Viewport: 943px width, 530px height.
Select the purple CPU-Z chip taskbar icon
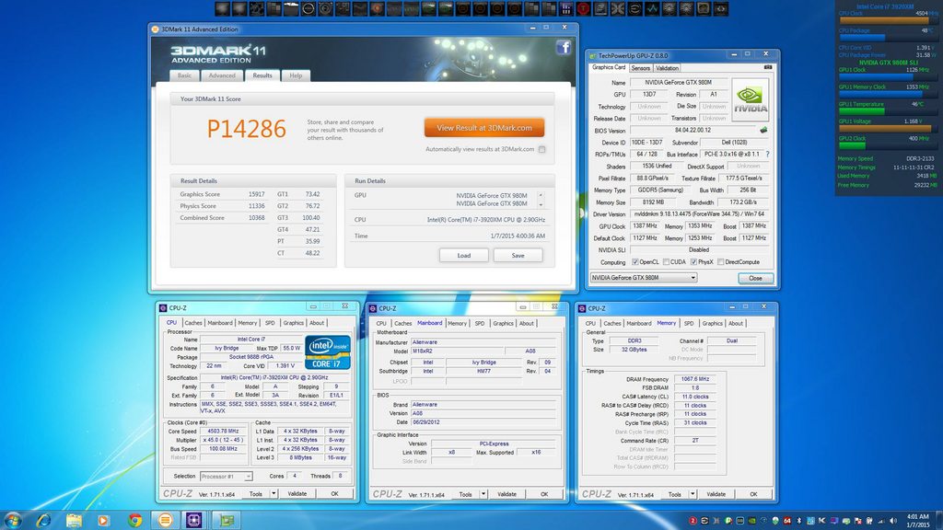point(193,520)
